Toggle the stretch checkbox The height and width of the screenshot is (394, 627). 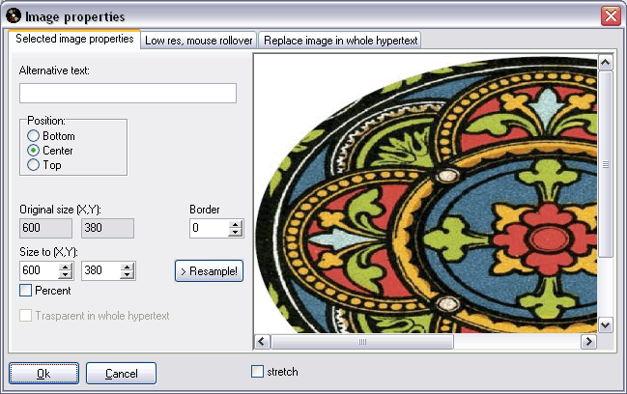click(257, 371)
